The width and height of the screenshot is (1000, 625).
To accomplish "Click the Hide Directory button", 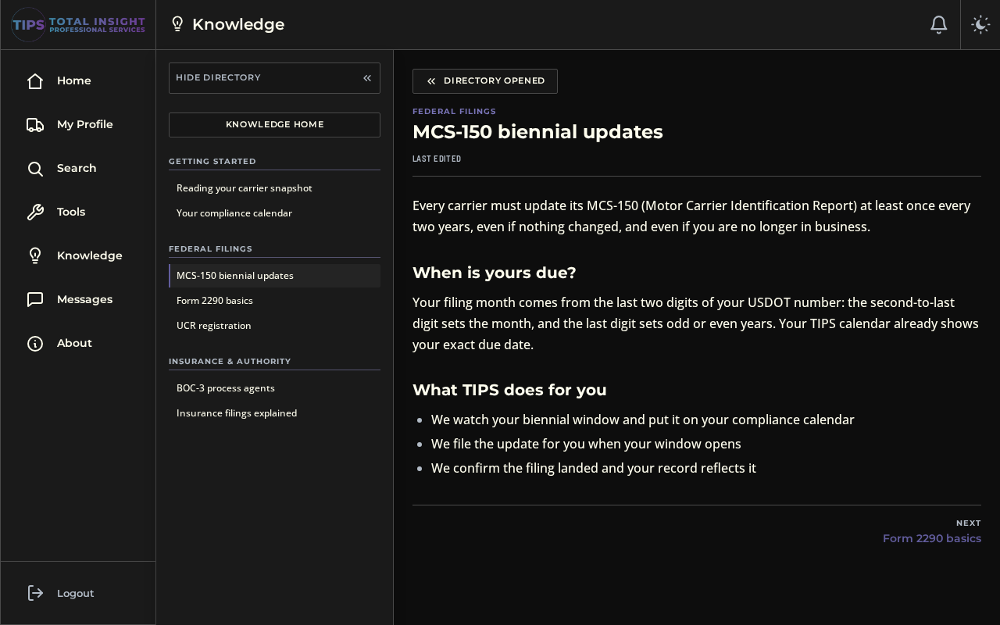I will pyautogui.click(x=274, y=78).
